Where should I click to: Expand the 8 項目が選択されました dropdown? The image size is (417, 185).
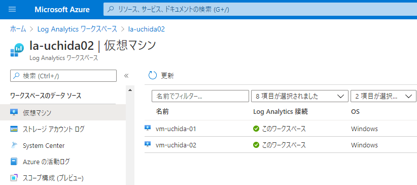tap(300, 96)
